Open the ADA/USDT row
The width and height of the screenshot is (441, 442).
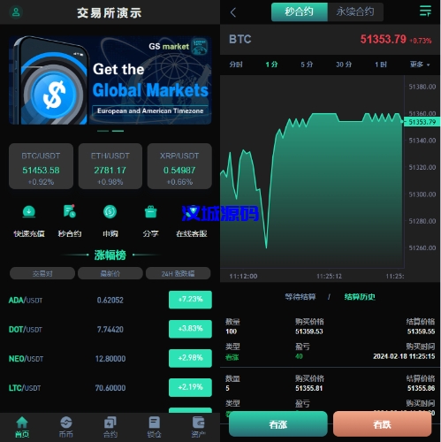110,300
